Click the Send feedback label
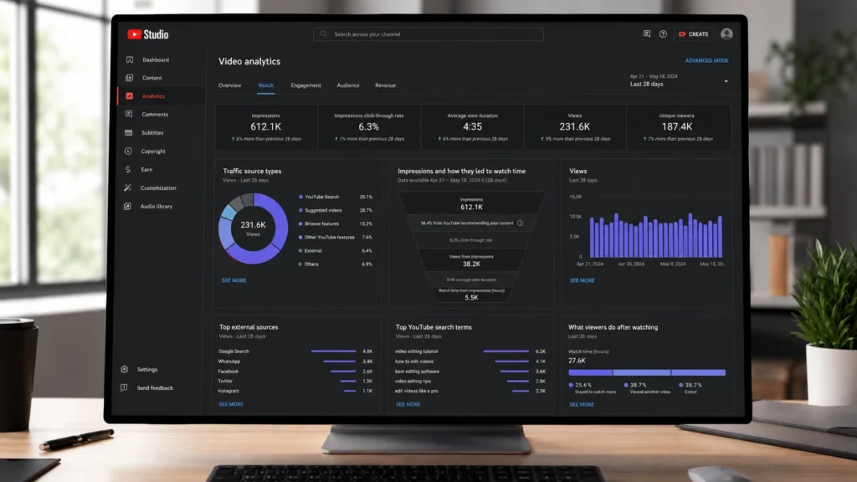 [155, 388]
